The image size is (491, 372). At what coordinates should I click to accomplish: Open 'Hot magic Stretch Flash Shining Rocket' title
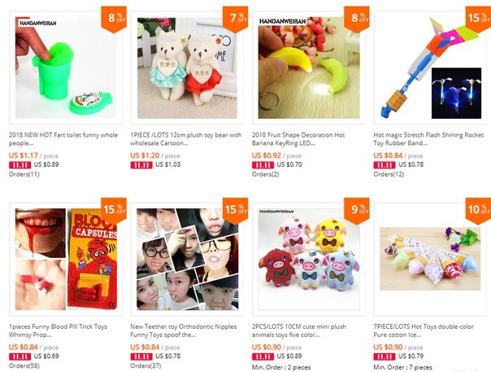coord(428,139)
